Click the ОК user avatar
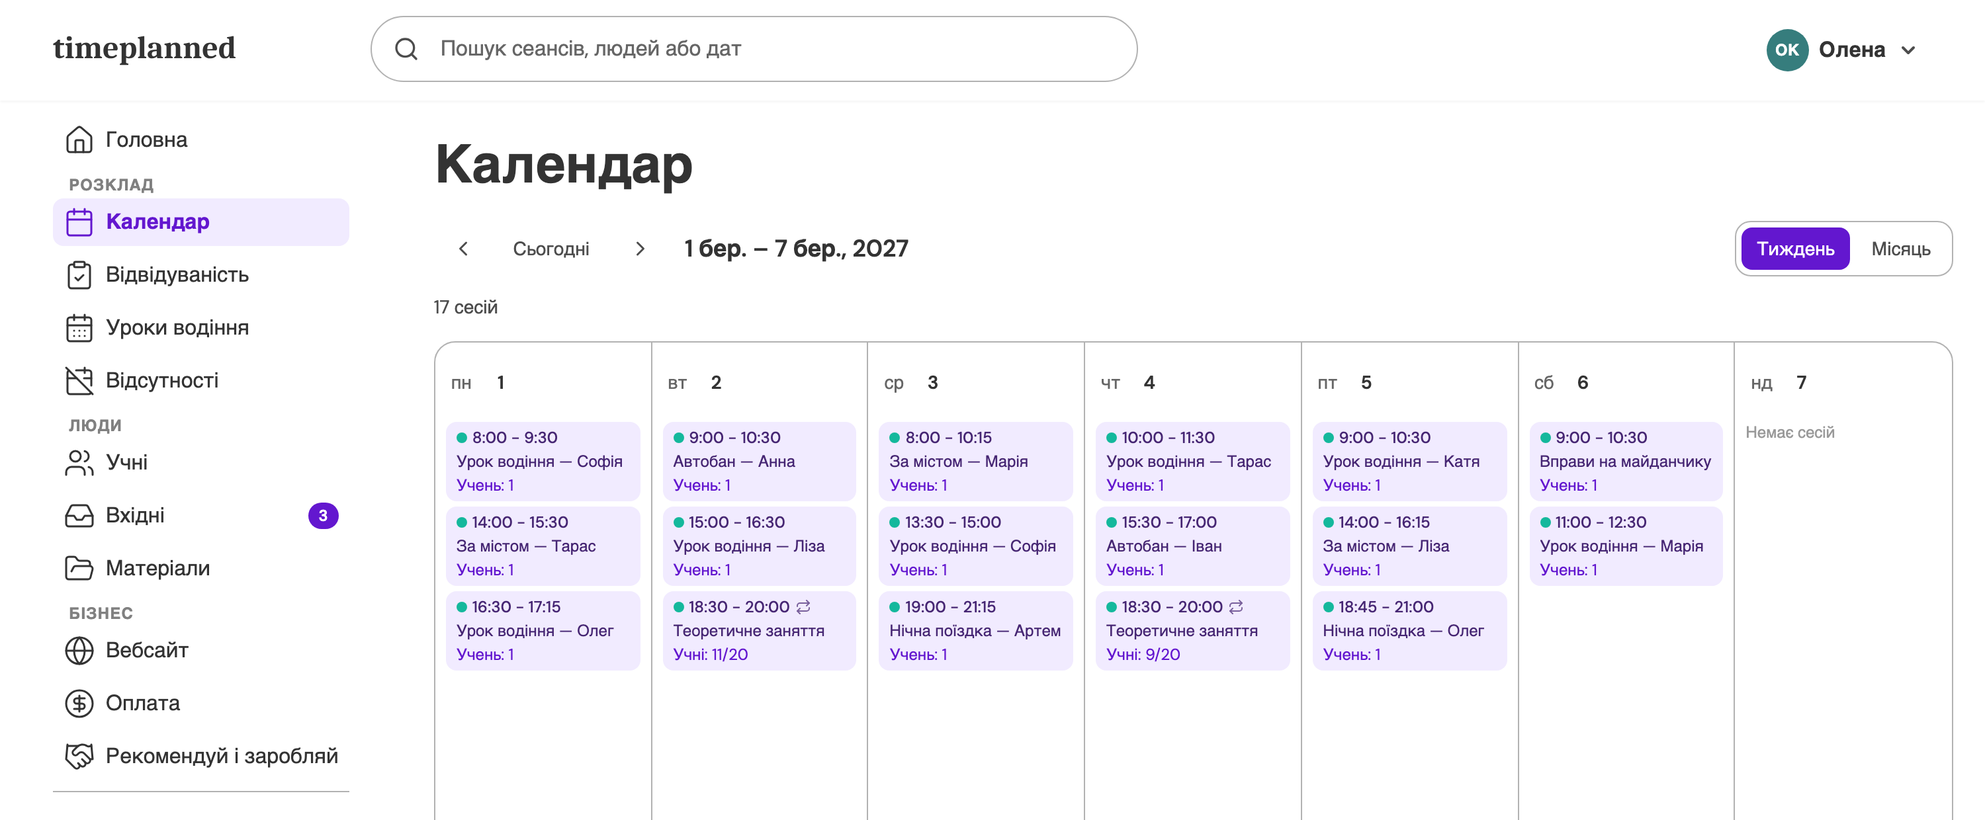 pos(1787,50)
